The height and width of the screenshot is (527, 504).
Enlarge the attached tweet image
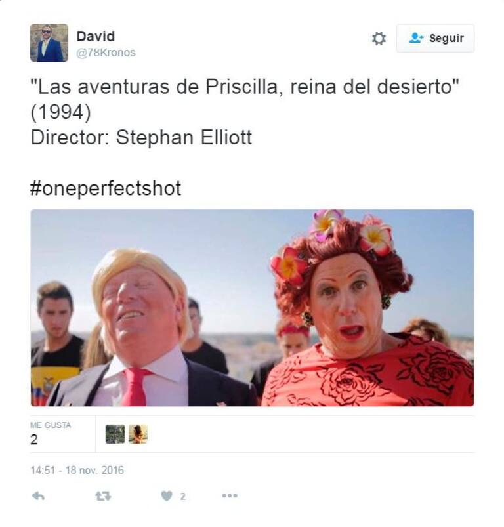click(253, 308)
